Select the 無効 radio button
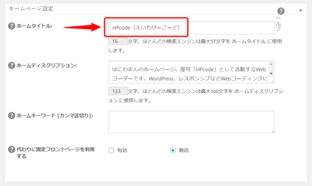The height and width of the screenshot is (186, 312). coord(172,150)
